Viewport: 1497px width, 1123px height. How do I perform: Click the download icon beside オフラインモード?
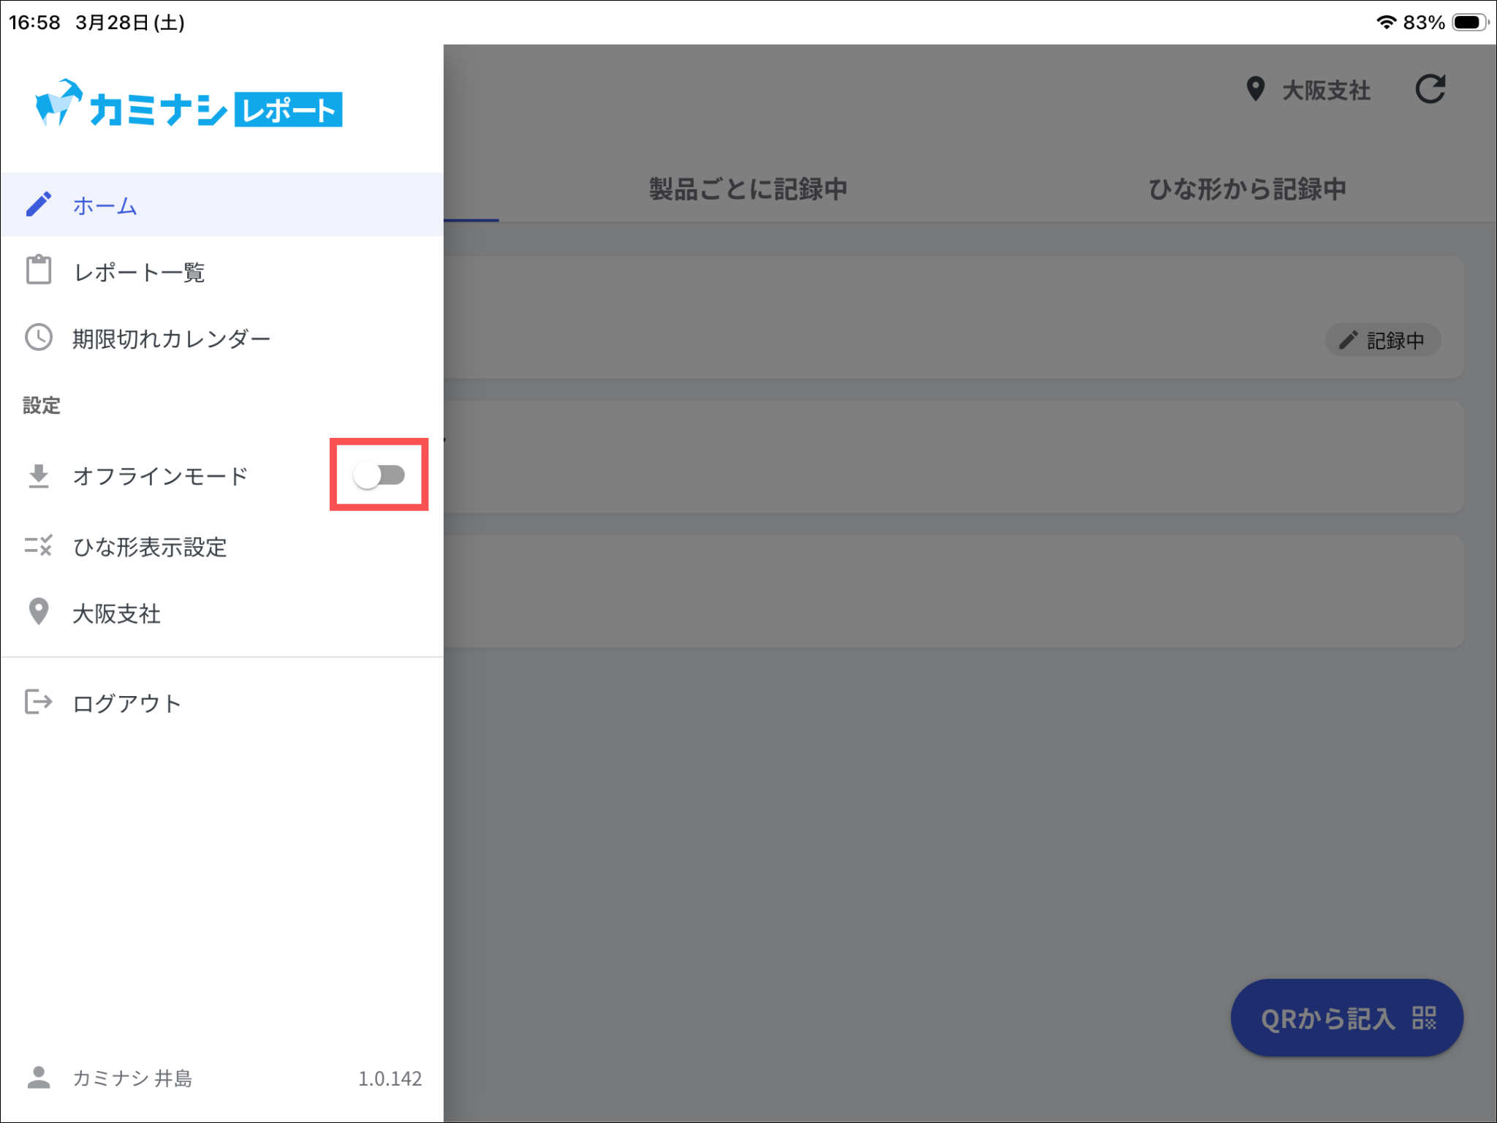39,476
